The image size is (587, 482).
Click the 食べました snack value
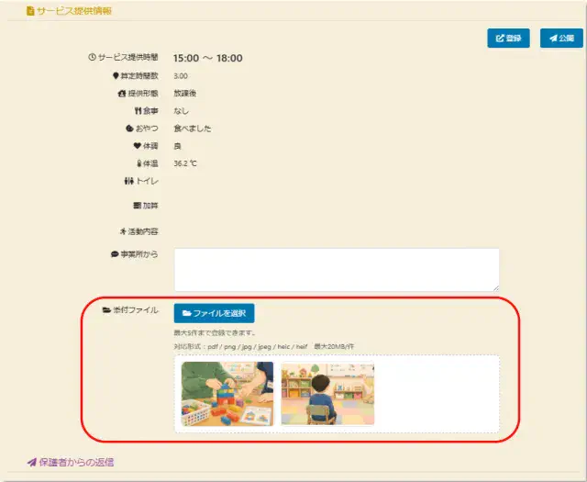193,129
